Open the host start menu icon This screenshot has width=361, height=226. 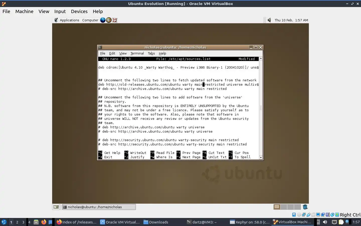[x=4, y=222]
